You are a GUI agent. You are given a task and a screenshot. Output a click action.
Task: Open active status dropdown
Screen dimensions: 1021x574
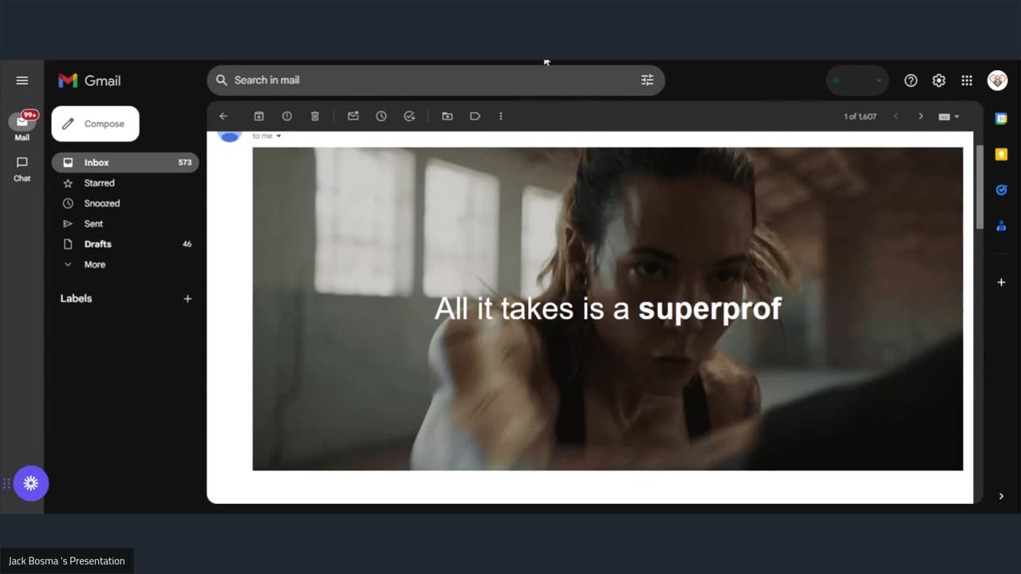point(857,81)
